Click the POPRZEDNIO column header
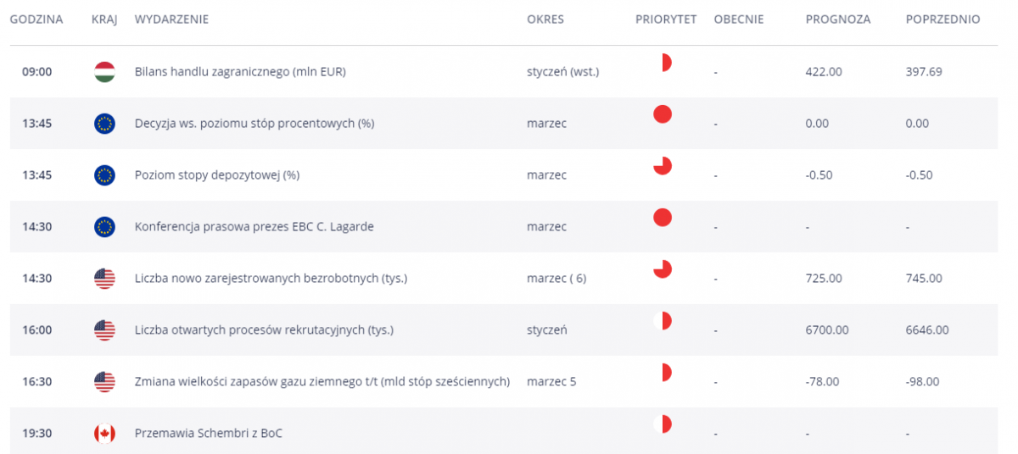 [943, 19]
